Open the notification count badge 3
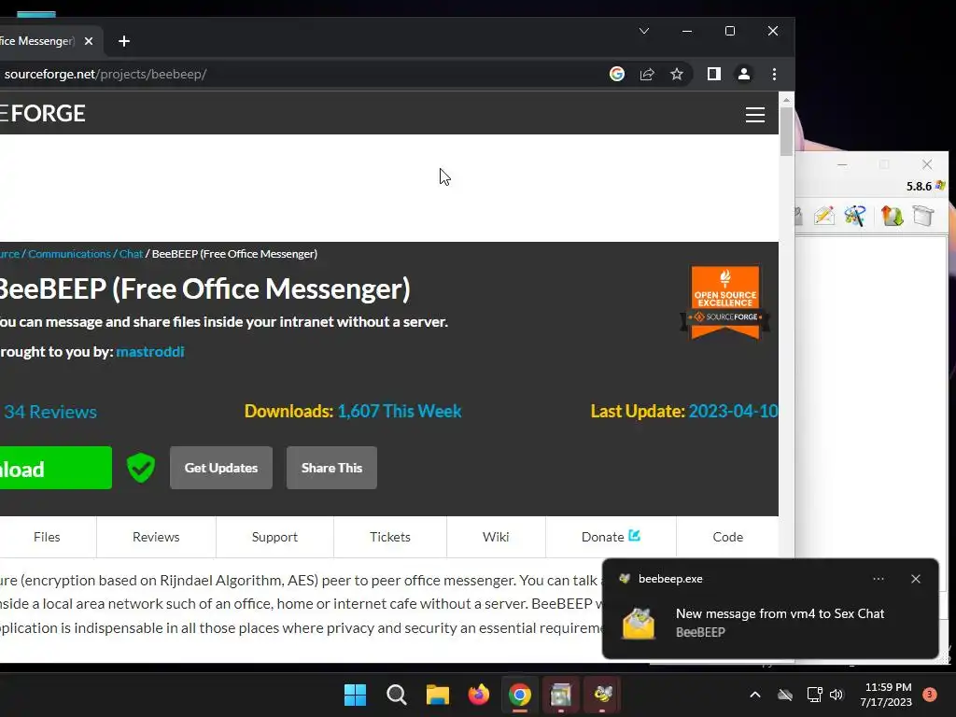956x717 pixels. [x=930, y=695]
